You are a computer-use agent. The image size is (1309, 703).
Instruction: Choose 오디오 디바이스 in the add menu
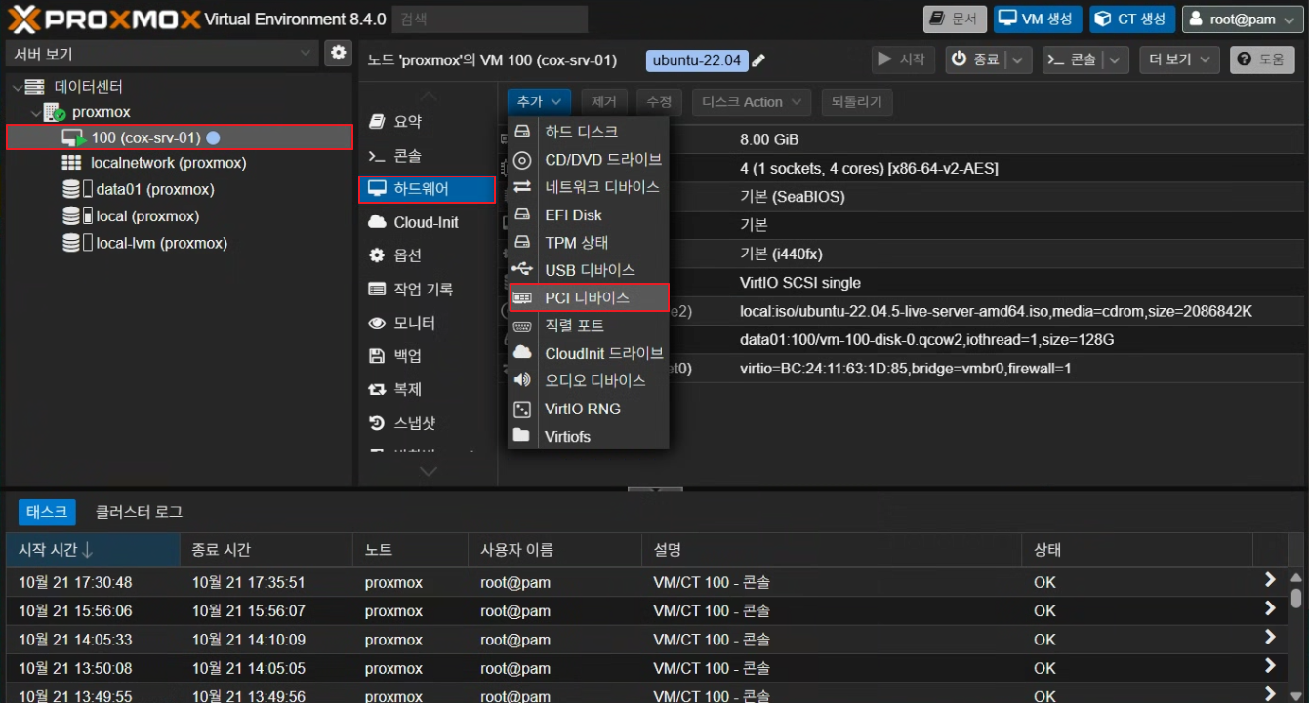(589, 380)
